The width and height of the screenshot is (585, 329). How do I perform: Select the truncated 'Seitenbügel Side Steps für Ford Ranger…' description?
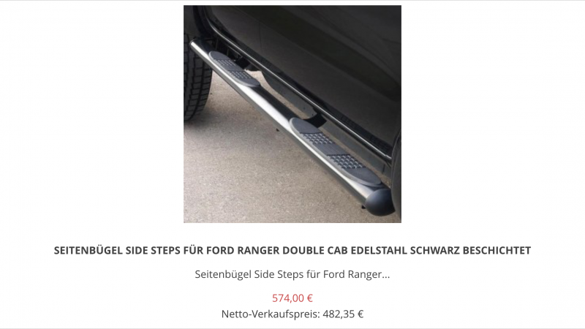tap(292, 275)
